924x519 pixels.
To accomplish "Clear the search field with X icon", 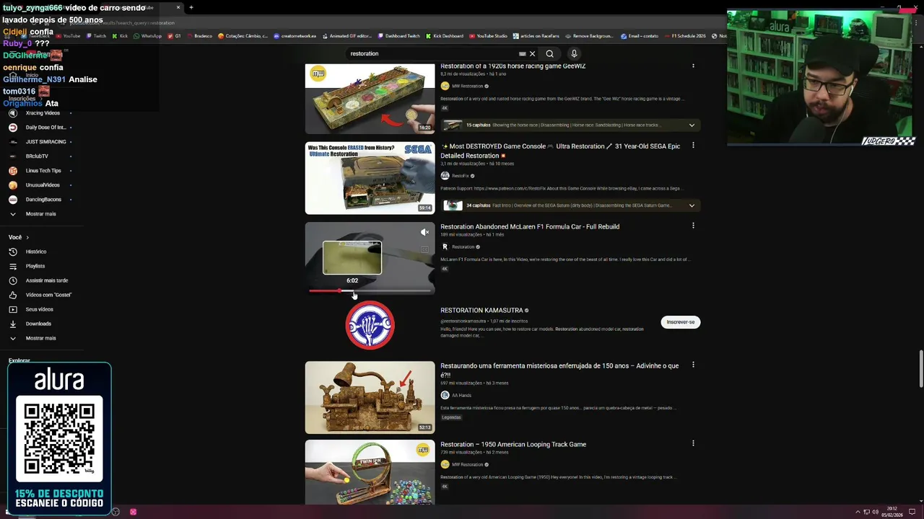I will click(x=532, y=53).
